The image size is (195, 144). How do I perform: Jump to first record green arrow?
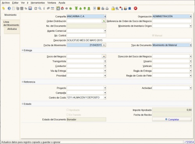point(76,9)
